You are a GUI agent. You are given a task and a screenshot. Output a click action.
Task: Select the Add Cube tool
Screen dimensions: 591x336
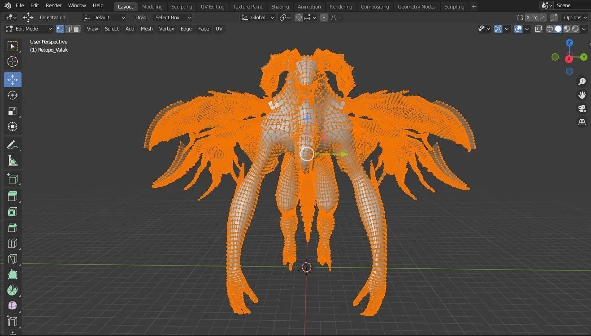point(13,179)
